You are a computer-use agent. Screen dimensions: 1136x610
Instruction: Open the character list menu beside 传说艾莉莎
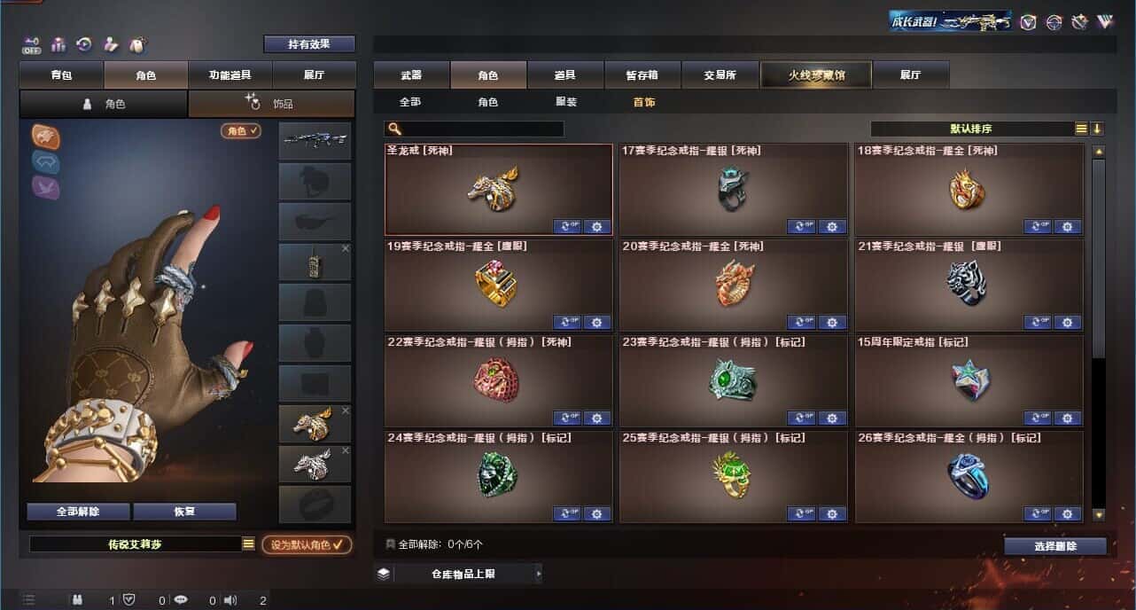(248, 544)
